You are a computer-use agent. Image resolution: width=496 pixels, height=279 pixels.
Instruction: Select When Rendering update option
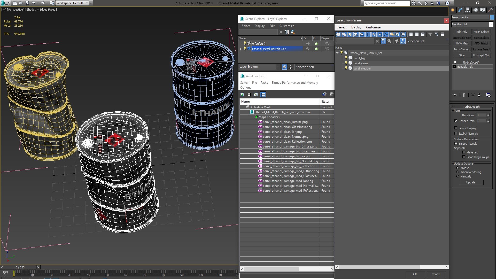458,172
